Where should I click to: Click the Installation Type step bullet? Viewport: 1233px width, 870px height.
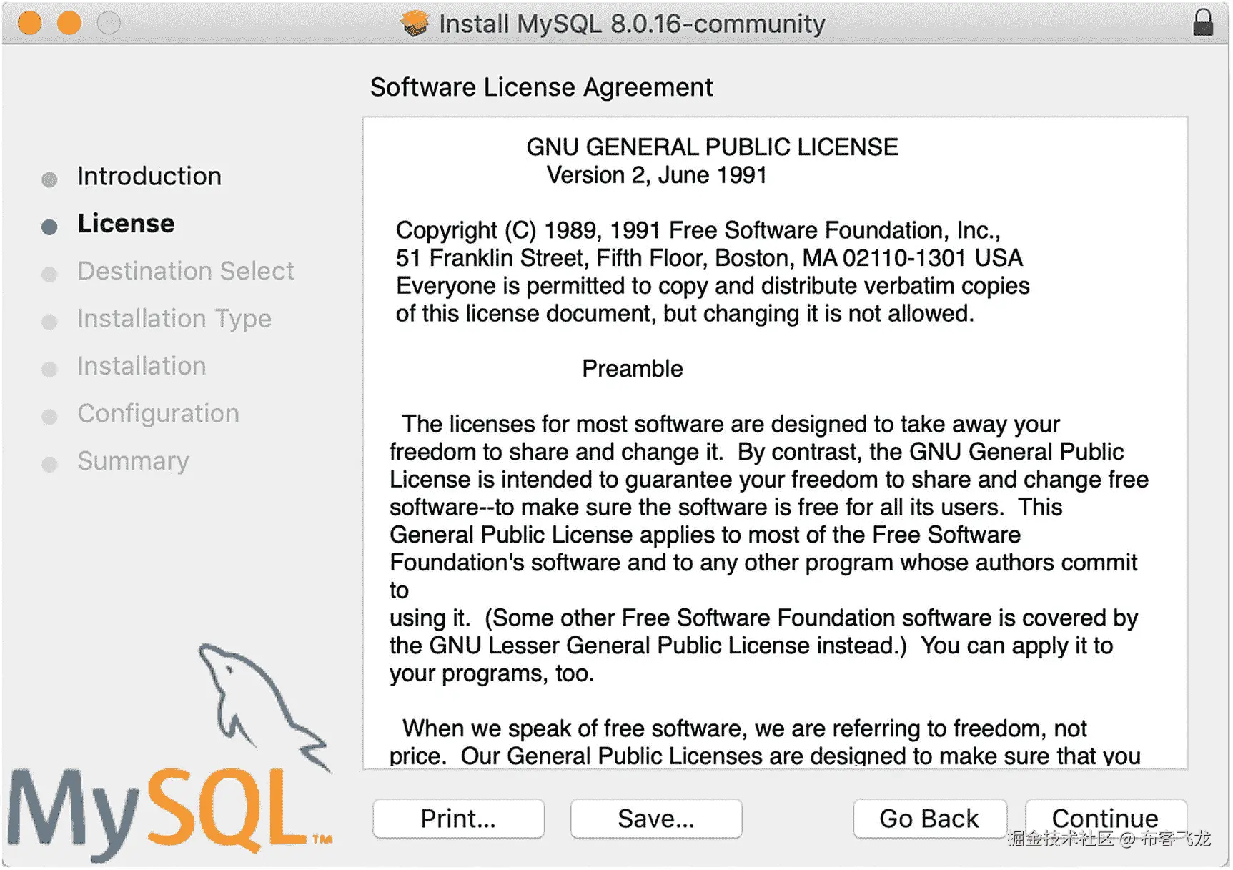pyautogui.click(x=48, y=321)
